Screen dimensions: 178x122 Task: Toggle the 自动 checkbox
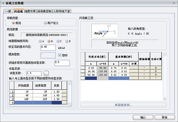point(60,55)
